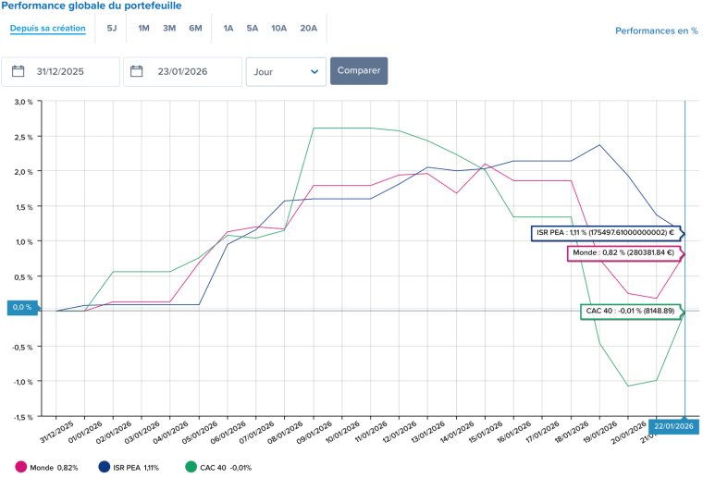703x478 pixels.
Task: Open the start date calendar icon
Action: pyautogui.click(x=18, y=71)
